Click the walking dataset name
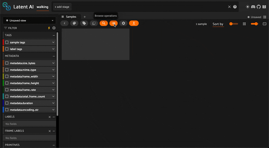Image resolution: width=269 pixels, height=148 pixels. click(x=43, y=7)
